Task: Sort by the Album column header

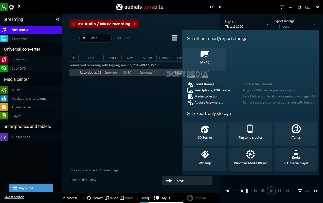Action: coord(147,58)
